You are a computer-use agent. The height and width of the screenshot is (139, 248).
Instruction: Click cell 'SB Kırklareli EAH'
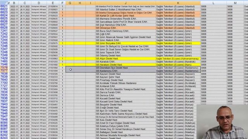[x=126, y=86]
